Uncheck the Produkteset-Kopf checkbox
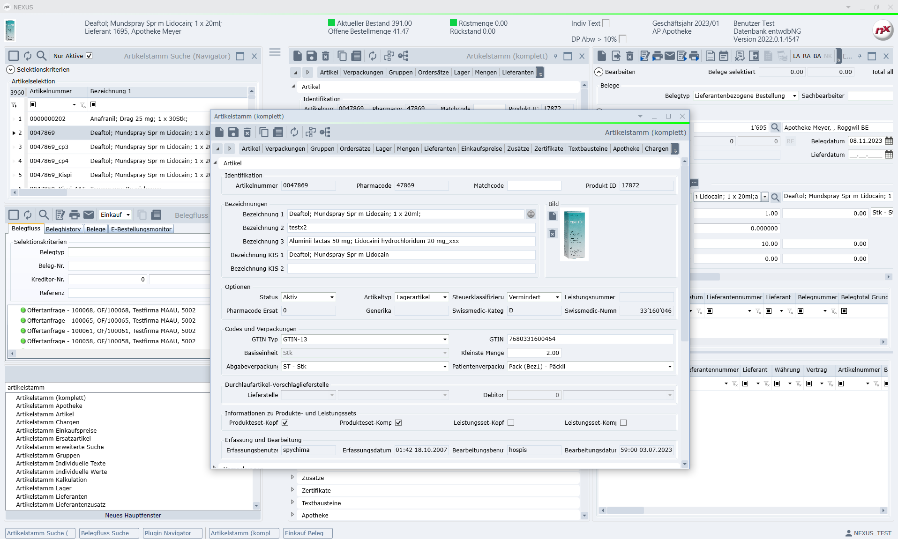 [x=285, y=423]
